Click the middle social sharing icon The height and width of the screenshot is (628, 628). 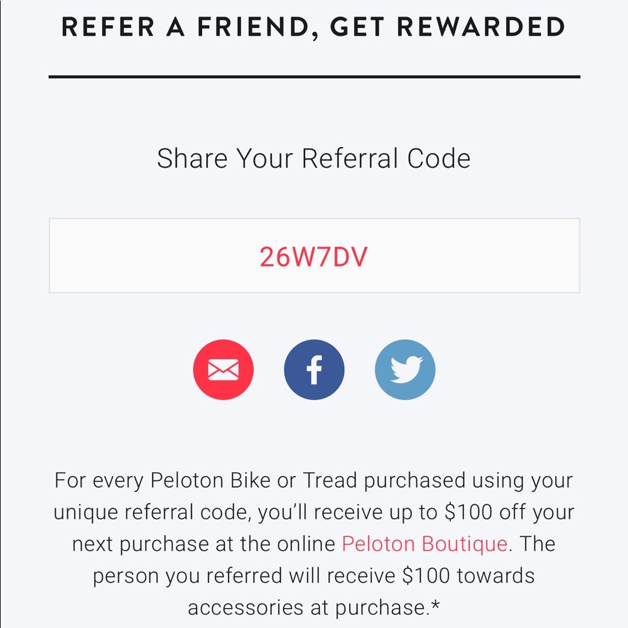(x=314, y=369)
